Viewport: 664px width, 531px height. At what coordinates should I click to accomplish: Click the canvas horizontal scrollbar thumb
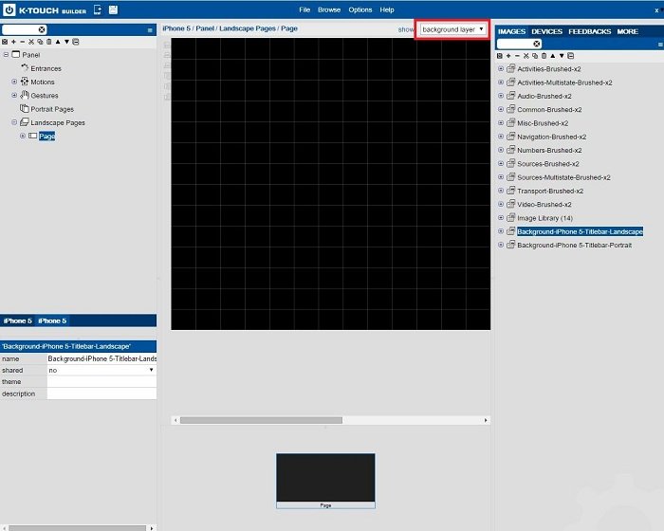click(261, 420)
